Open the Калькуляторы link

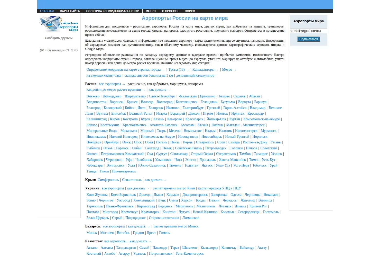(x=205, y=70)
